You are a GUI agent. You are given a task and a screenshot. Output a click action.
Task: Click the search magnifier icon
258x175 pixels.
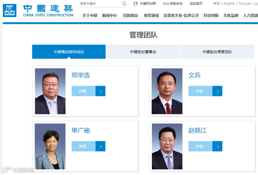[x=124, y=4]
